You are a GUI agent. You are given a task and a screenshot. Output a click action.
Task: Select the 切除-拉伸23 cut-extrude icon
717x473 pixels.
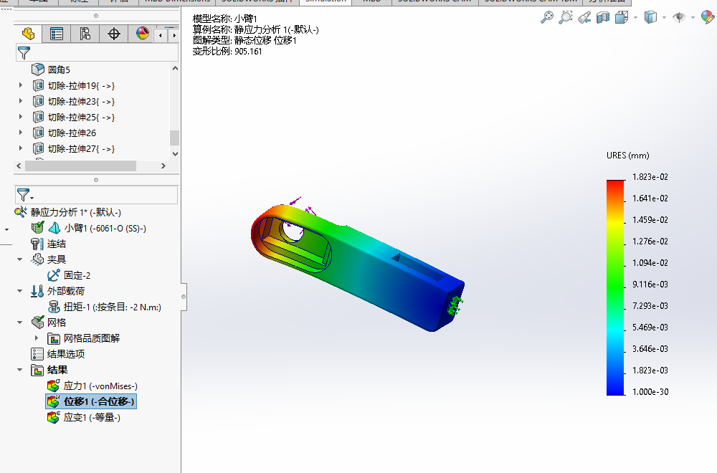click(x=39, y=102)
